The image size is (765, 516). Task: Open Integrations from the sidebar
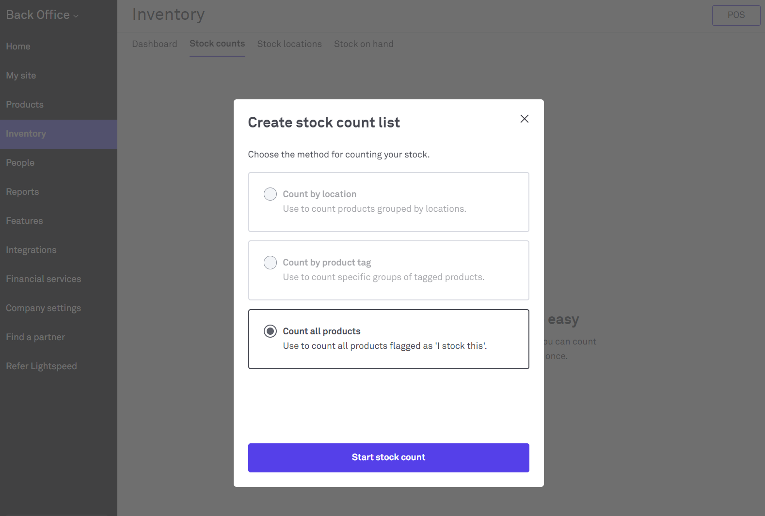coord(31,250)
